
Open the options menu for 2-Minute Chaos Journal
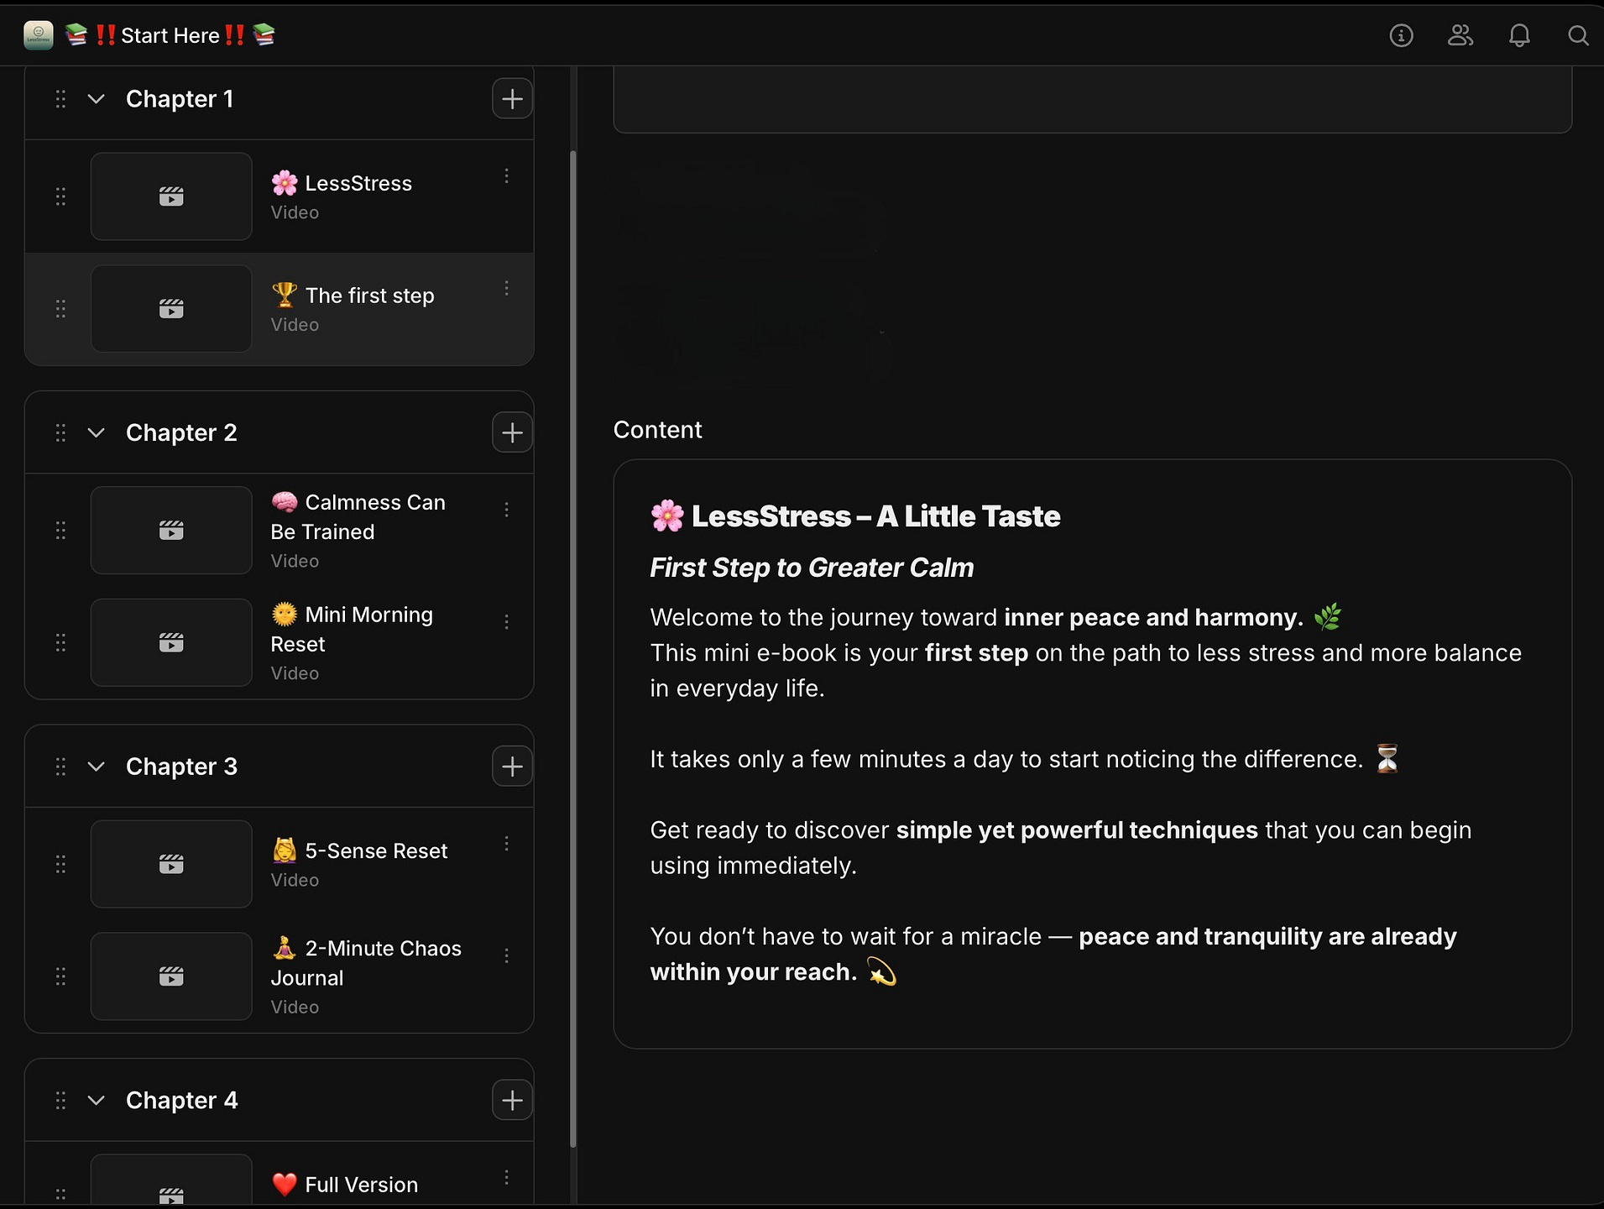coord(506,955)
